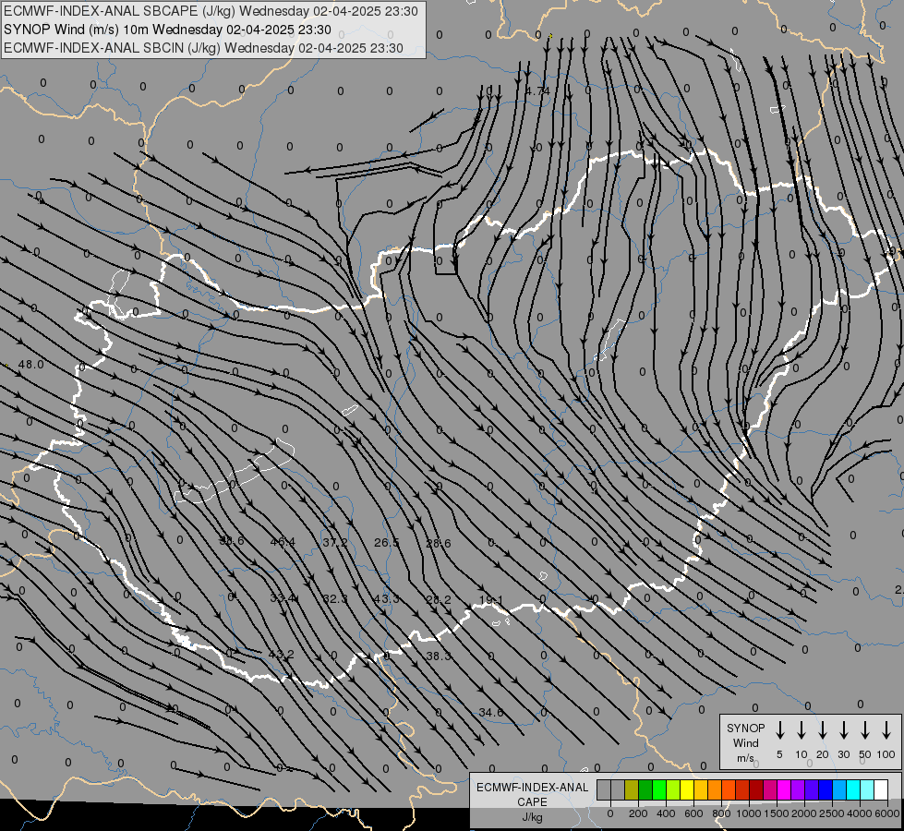904x831 pixels.
Task: Click the 10 m/s wind arrow in legend
Action: click(x=802, y=730)
